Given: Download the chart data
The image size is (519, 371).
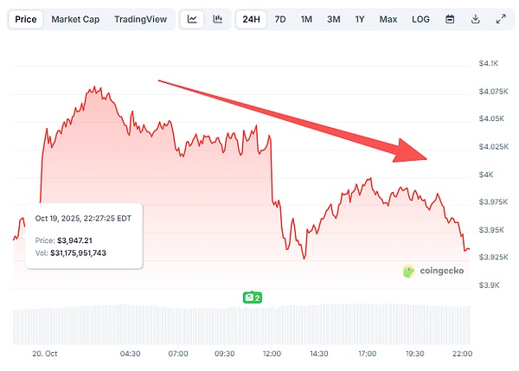Looking at the screenshot, I should 475,18.
